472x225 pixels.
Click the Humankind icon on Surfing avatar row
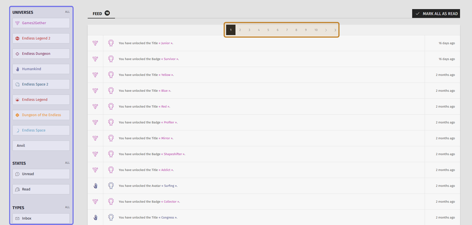click(x=95, y=186)
